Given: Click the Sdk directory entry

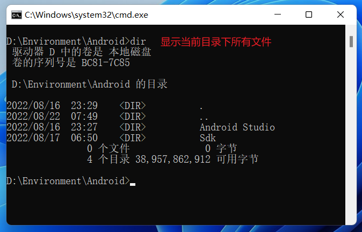Looking at the screenshot, I should coord(207,138).
